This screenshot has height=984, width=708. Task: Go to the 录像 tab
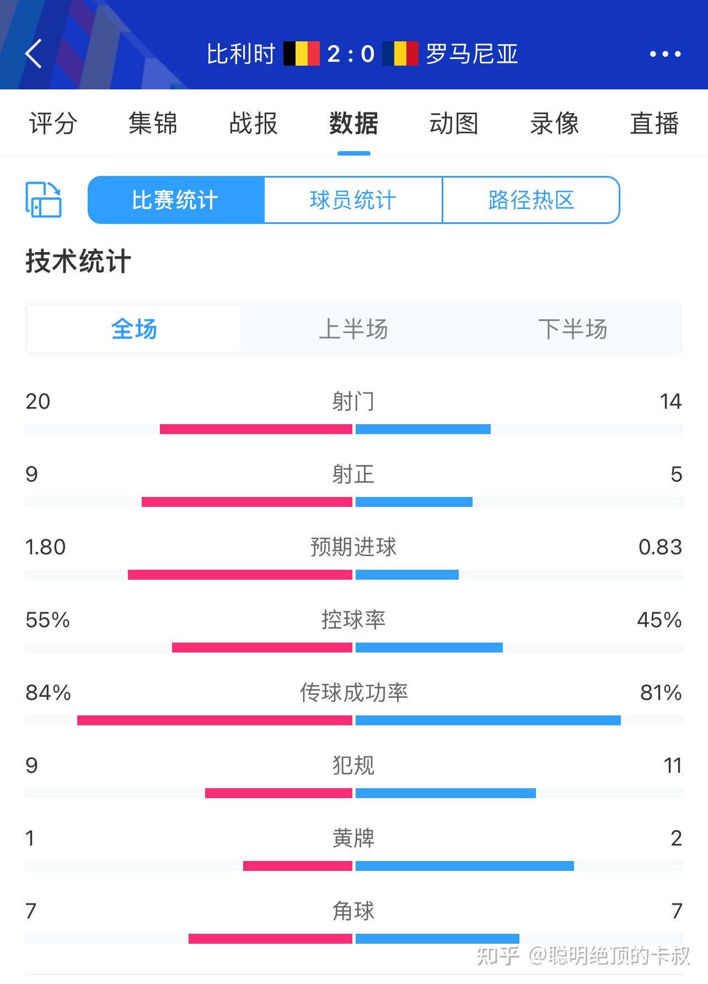[x=554, y=123]
